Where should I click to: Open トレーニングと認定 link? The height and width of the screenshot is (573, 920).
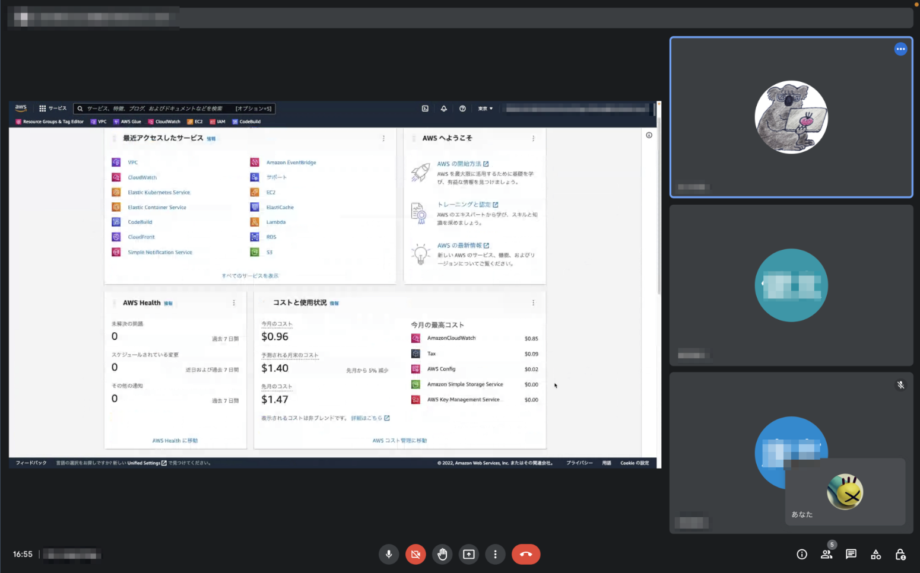pos(468,205)
